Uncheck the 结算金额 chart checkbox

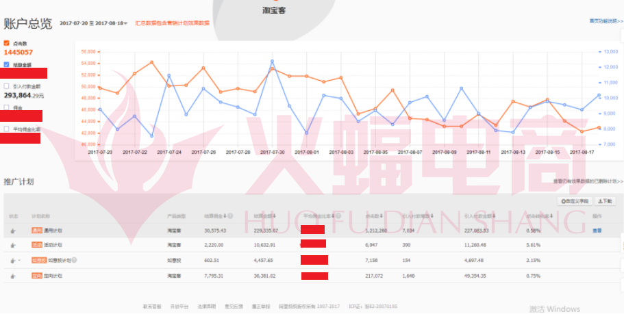(x=6, y=64)
